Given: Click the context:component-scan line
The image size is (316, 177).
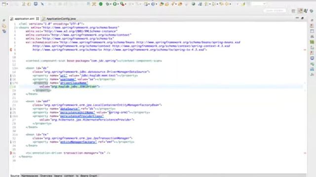Looking at the screenshot, I should pos(94,61).
